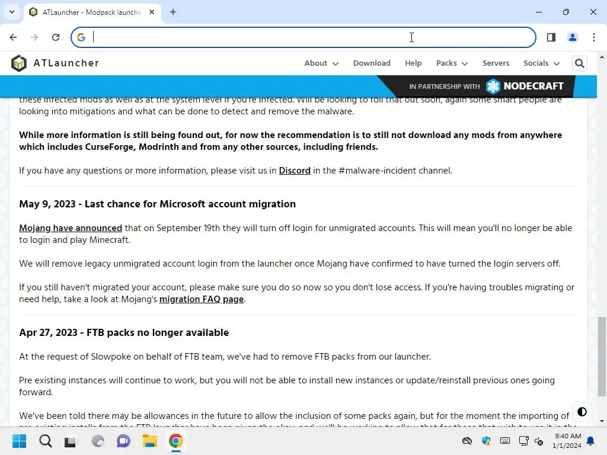Image resolution: width=607 pixels, height=455 pixels.
Task: Open Windows taskbar search
Action: (45, 441)
